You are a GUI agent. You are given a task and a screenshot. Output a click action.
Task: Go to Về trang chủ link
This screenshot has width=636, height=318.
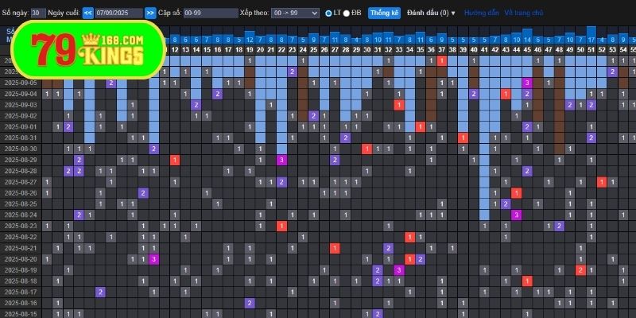click(x=524, y=14)
